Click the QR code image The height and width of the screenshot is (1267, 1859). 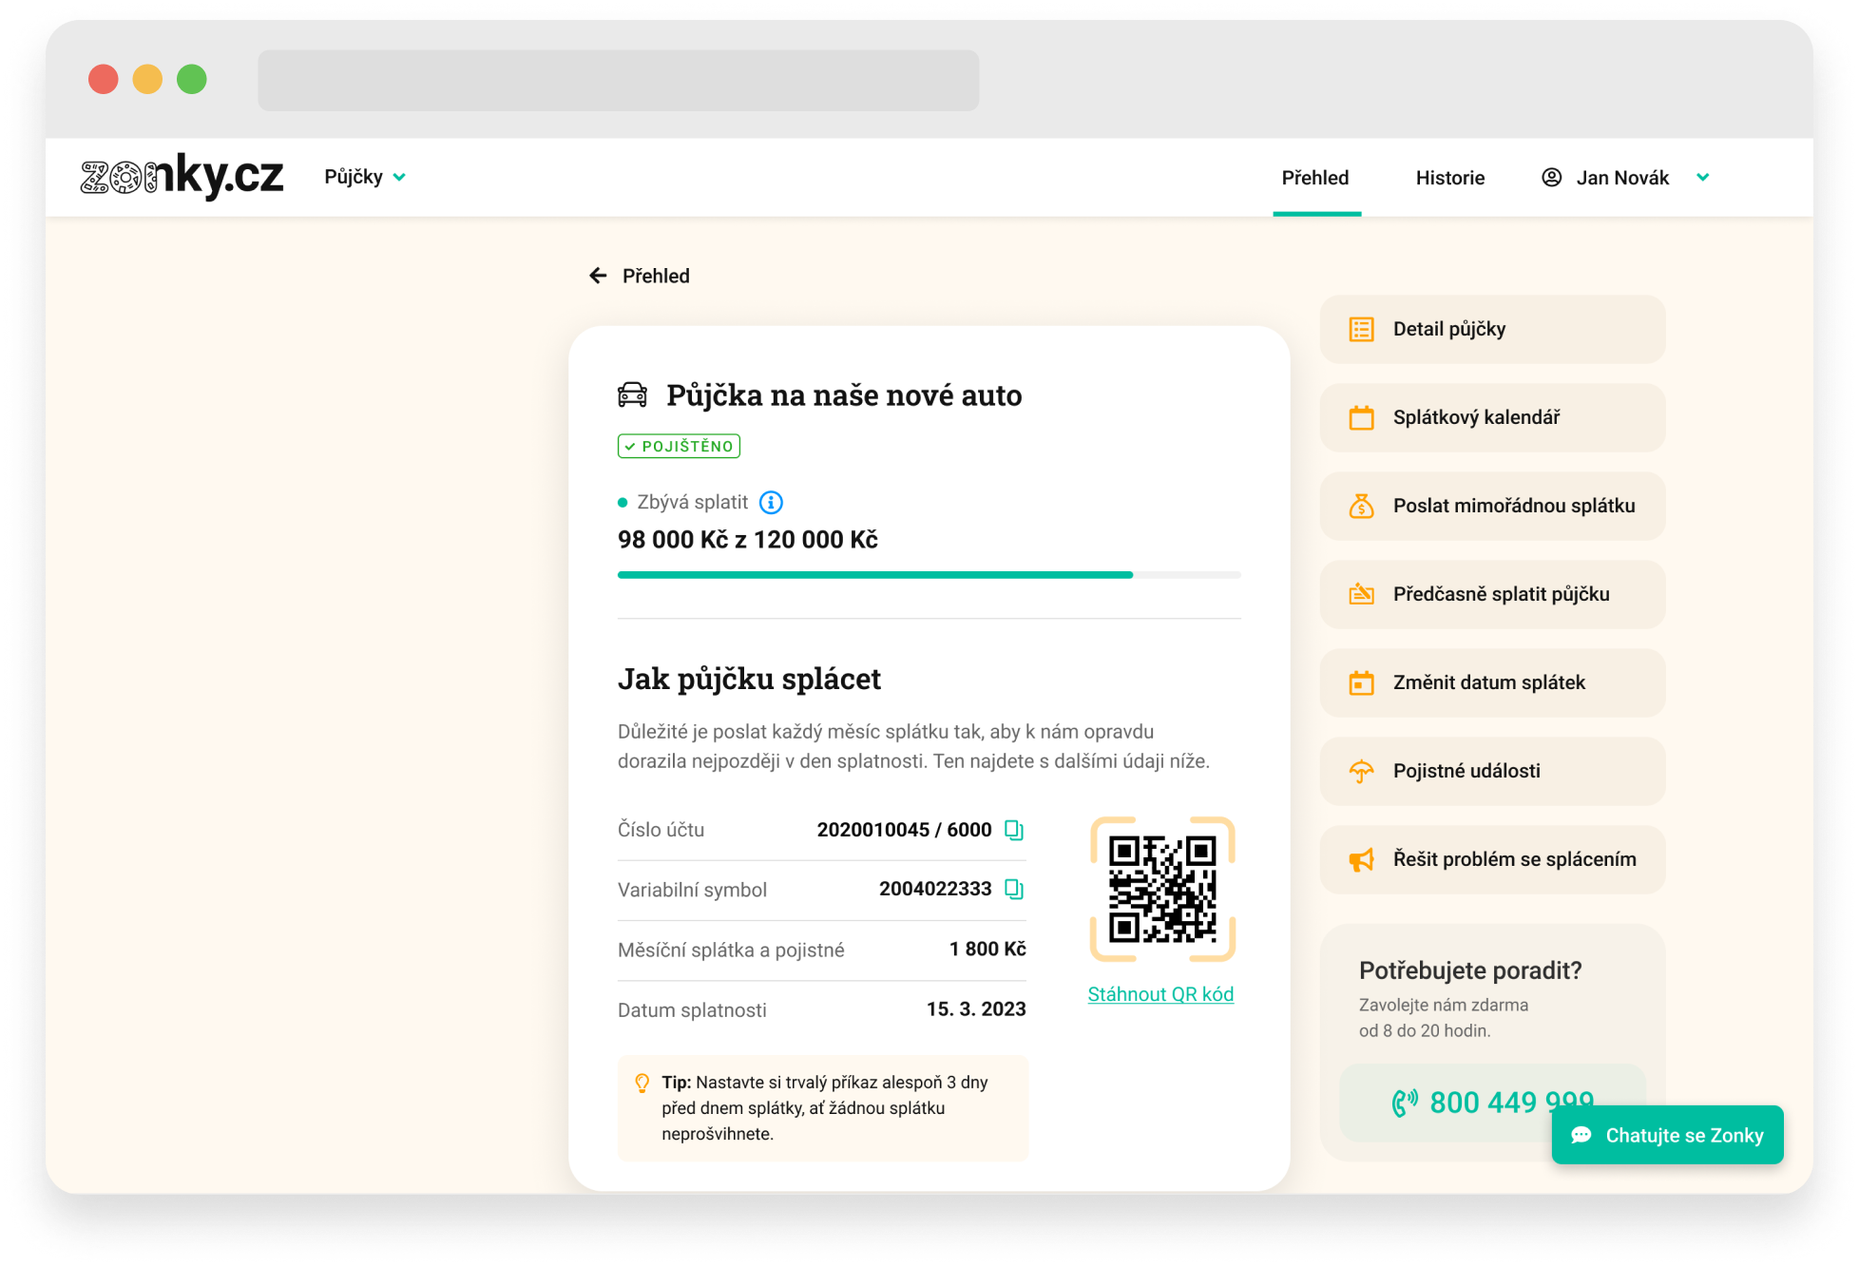tap(1161, 890)
